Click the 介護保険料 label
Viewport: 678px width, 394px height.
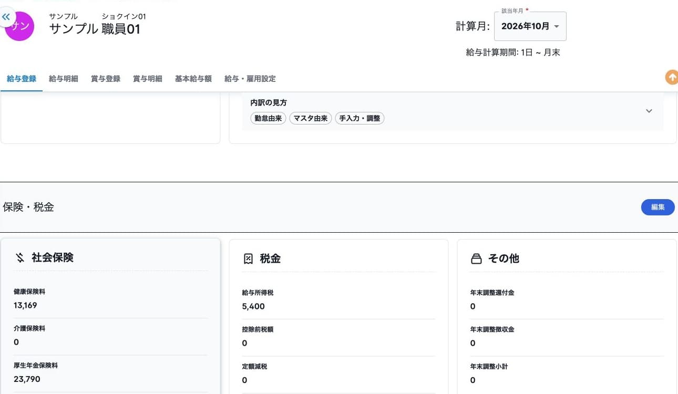[29, 328]
